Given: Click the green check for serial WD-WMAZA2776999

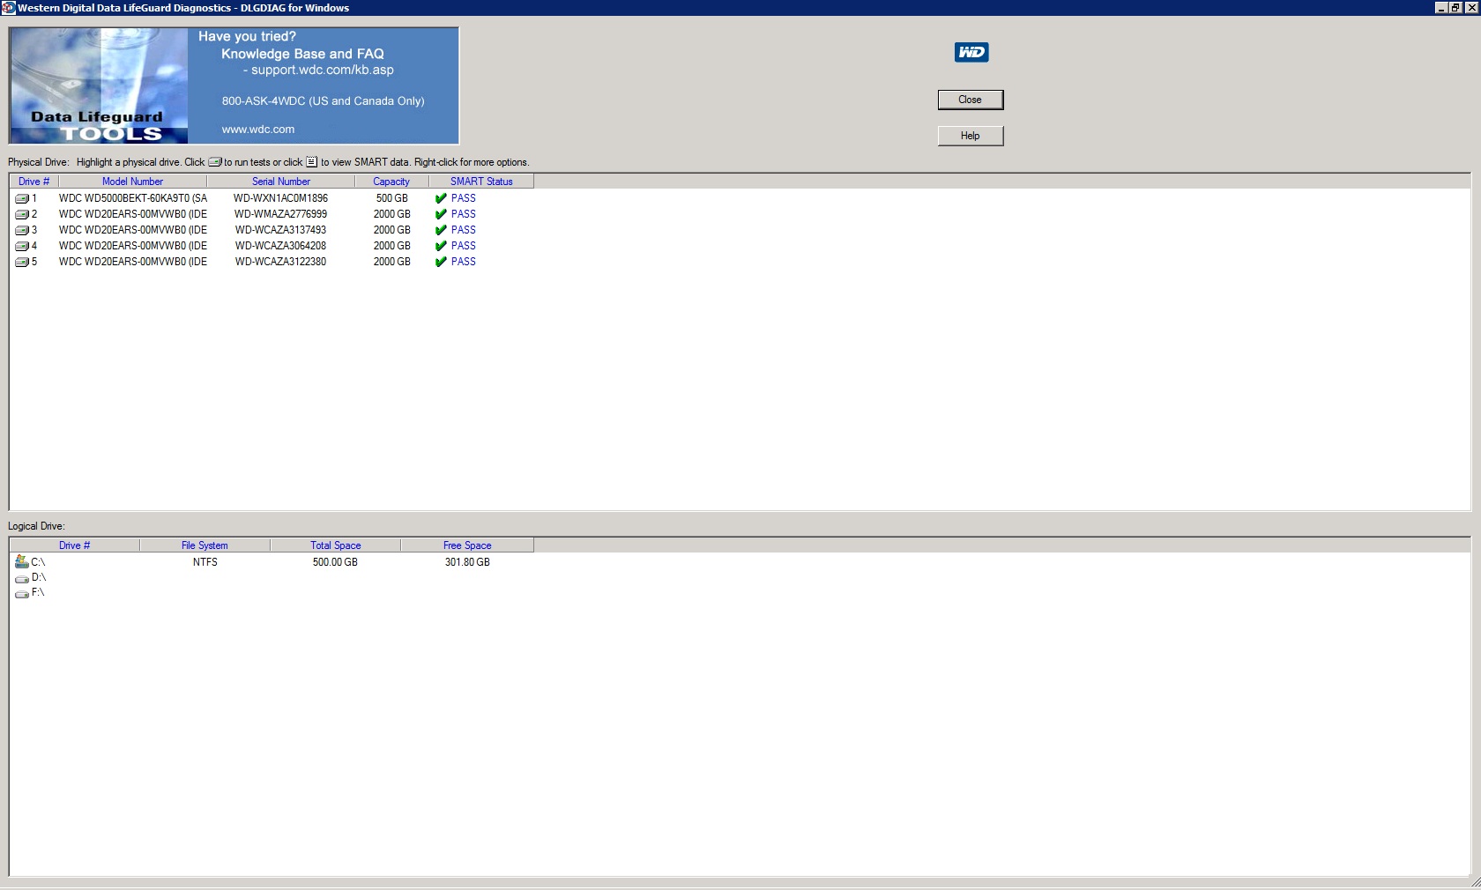Looking at the screenshot, I should click(441, 214).
